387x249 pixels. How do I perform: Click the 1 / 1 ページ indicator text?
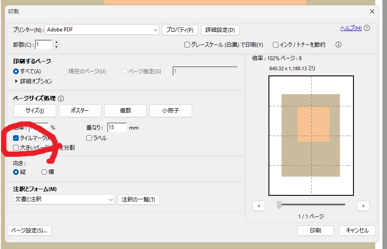pyautogui.click(x=311, y=217)
